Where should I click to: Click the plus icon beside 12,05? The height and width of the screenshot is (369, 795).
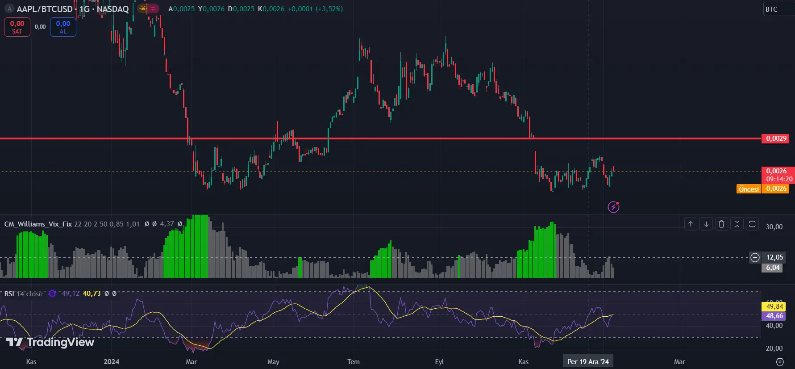coord(755,257)
